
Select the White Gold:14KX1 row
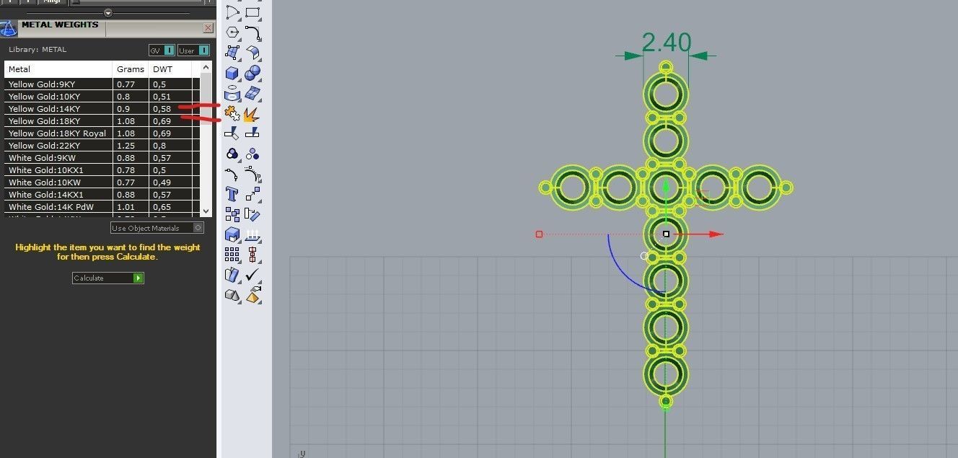click(102, 195)
